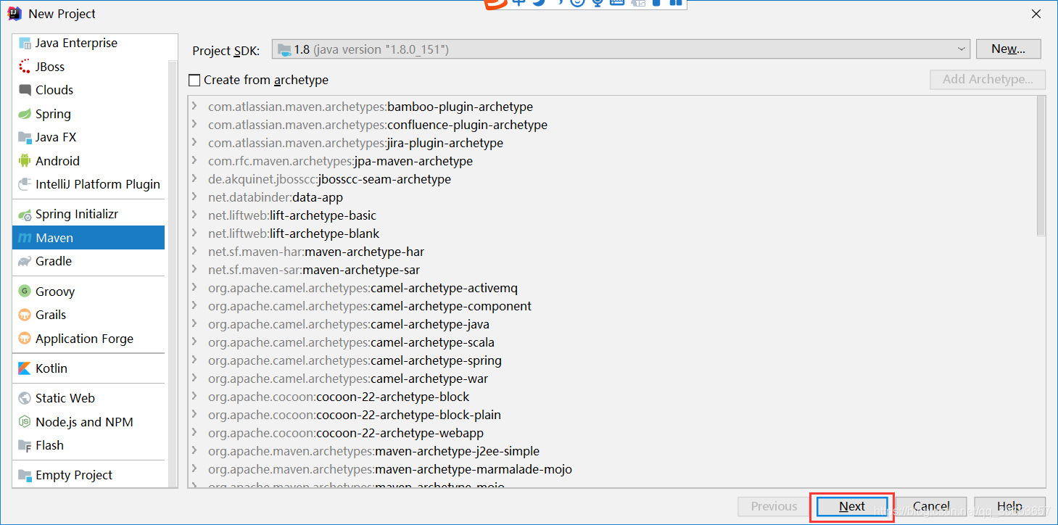Viewport: 1058px width, 525px height.
Task: Click the Next button
Action: [852, 507]
